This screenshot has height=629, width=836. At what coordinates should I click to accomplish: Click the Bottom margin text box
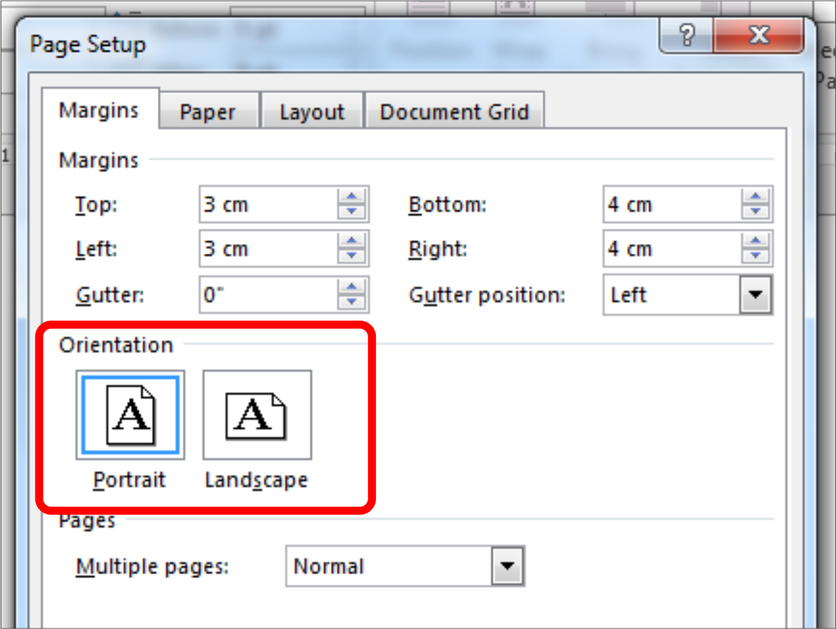pyautogui.click(x=671, y=205)
